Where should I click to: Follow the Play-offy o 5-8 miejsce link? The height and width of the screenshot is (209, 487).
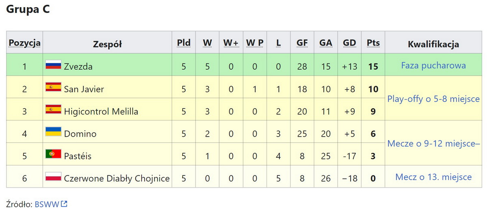point(433,99)
